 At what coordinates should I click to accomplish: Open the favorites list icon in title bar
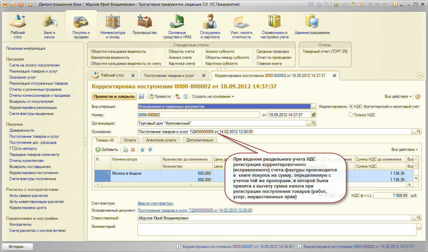point(343,5)
